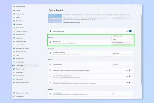Select File Explorer add-ons icon
The image size is (154, 103).
pyautogui.click(x=14, y=31)
